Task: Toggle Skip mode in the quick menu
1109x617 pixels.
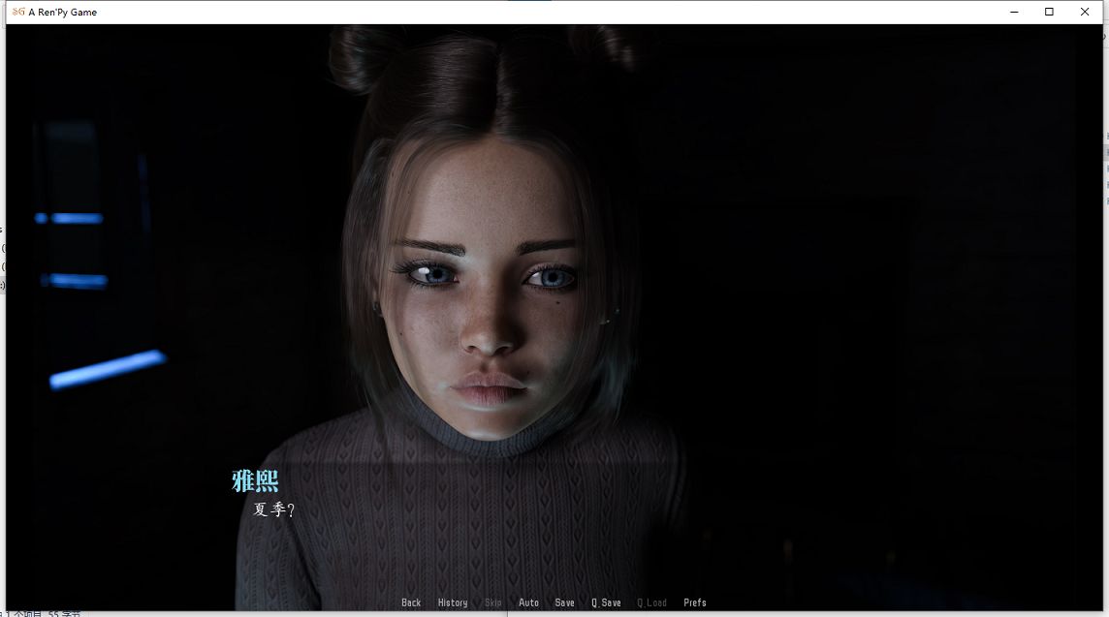Action: click(x=492, y=602)
